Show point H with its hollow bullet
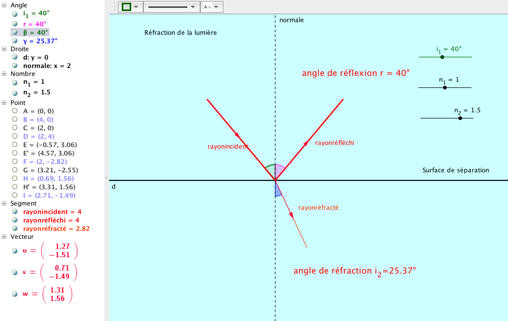 point(15,178)
